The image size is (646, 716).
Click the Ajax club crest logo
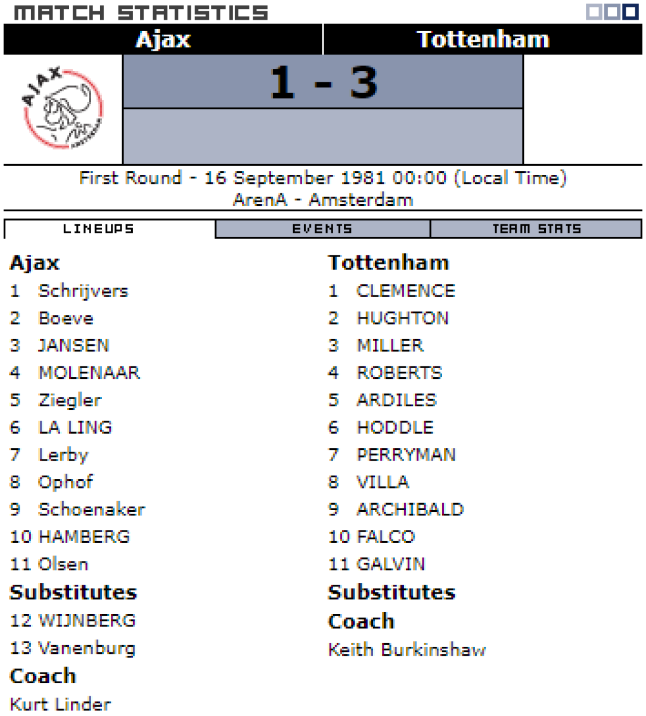(63, 109)
